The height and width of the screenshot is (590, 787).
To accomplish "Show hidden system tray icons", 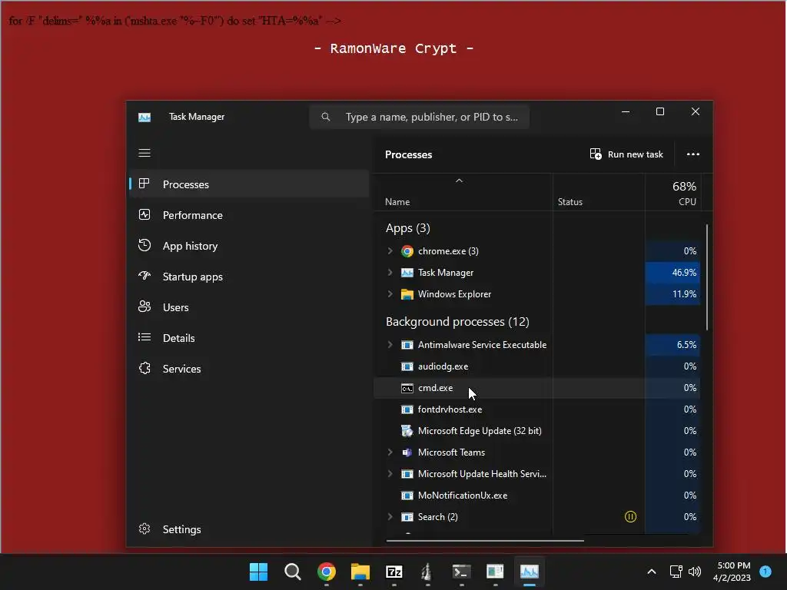I will click(x=651, y=572).
